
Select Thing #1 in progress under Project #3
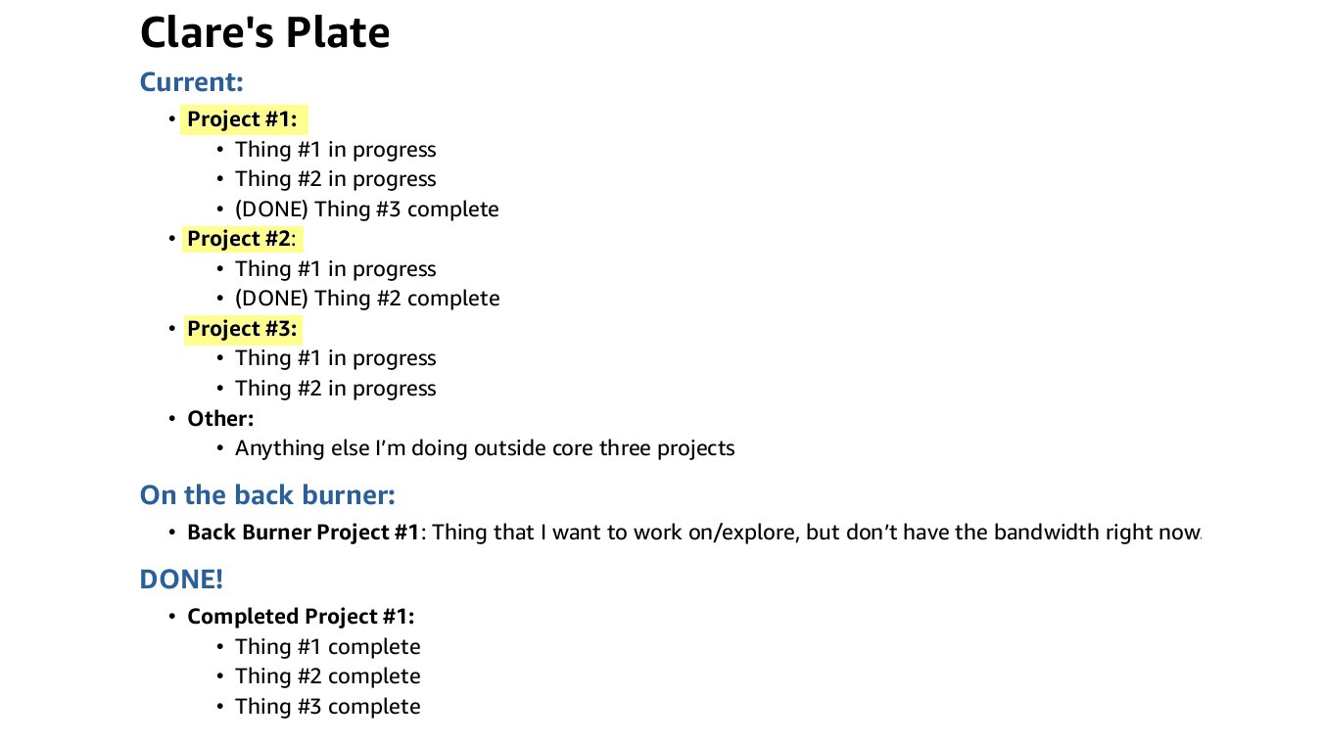(x=335, y=358)
